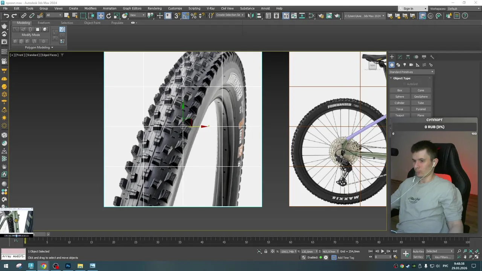Image resolution: width=482 pixels, height=271 pixels.
Task: Select the Select and Link tool
Action: pos(24,15)
